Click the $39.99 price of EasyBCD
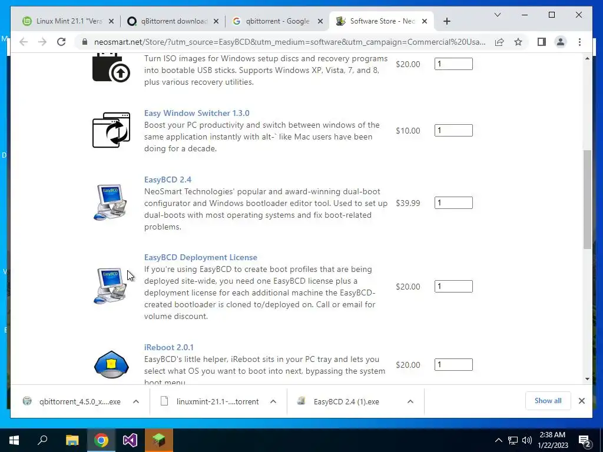Viewport: 603px width, 452px height. click(407, 203)
